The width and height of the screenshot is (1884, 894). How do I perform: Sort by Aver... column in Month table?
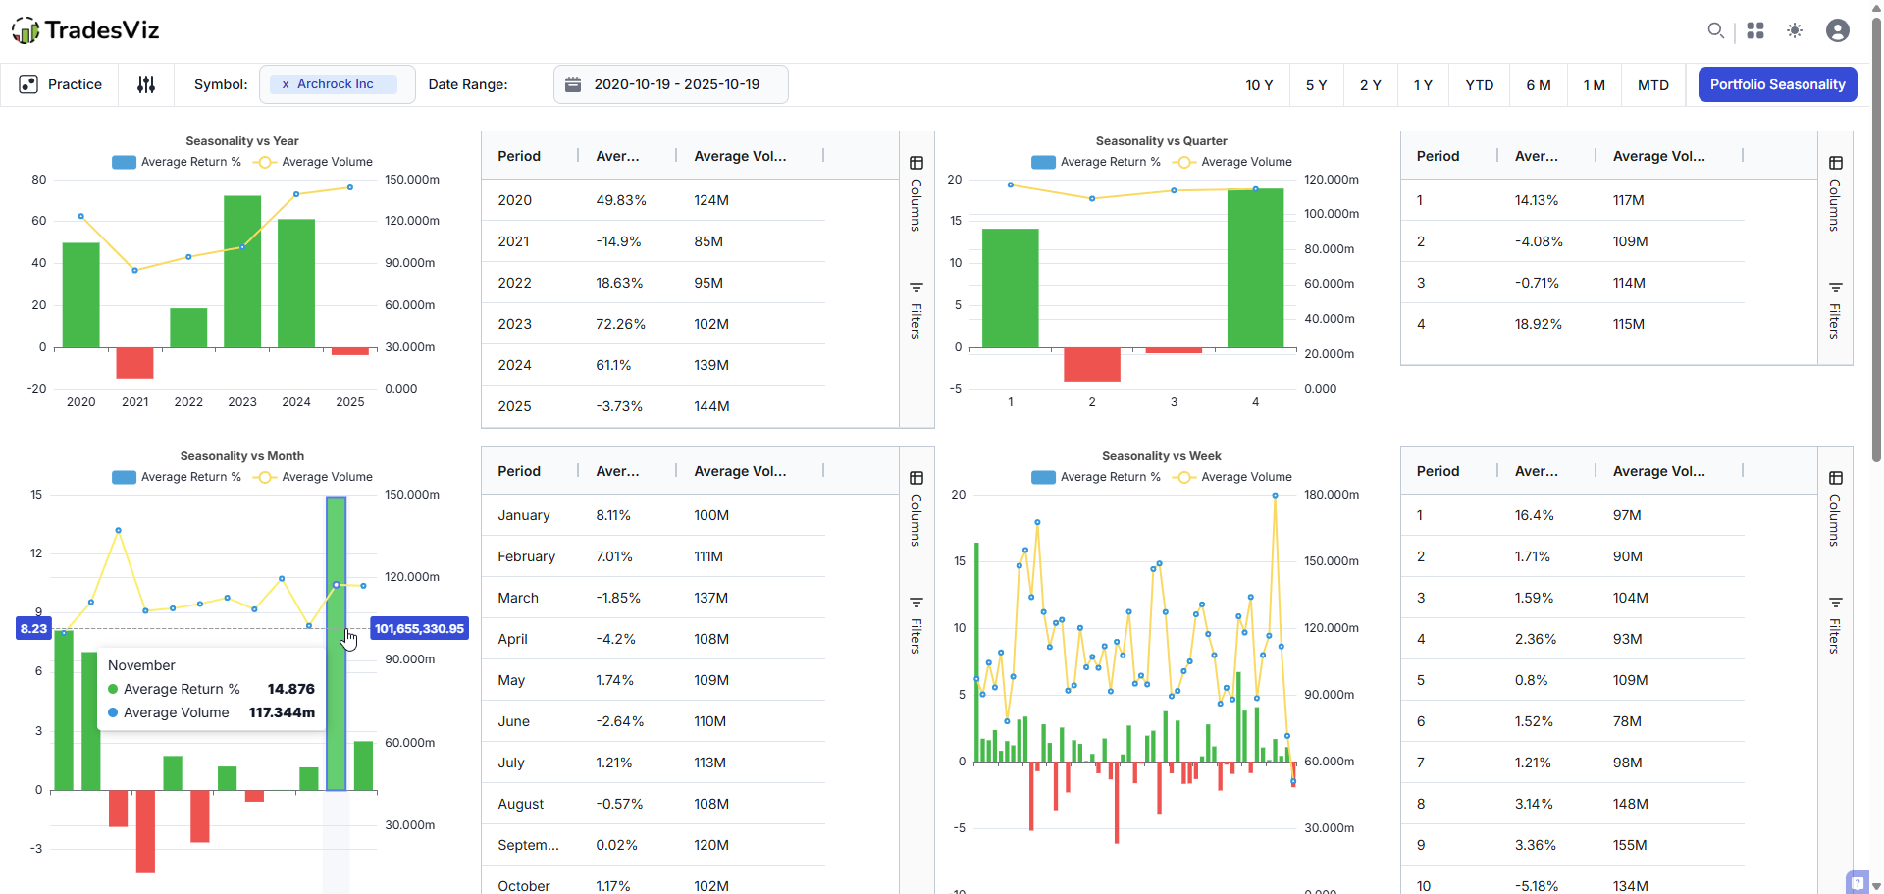click(x=617, y=471)
